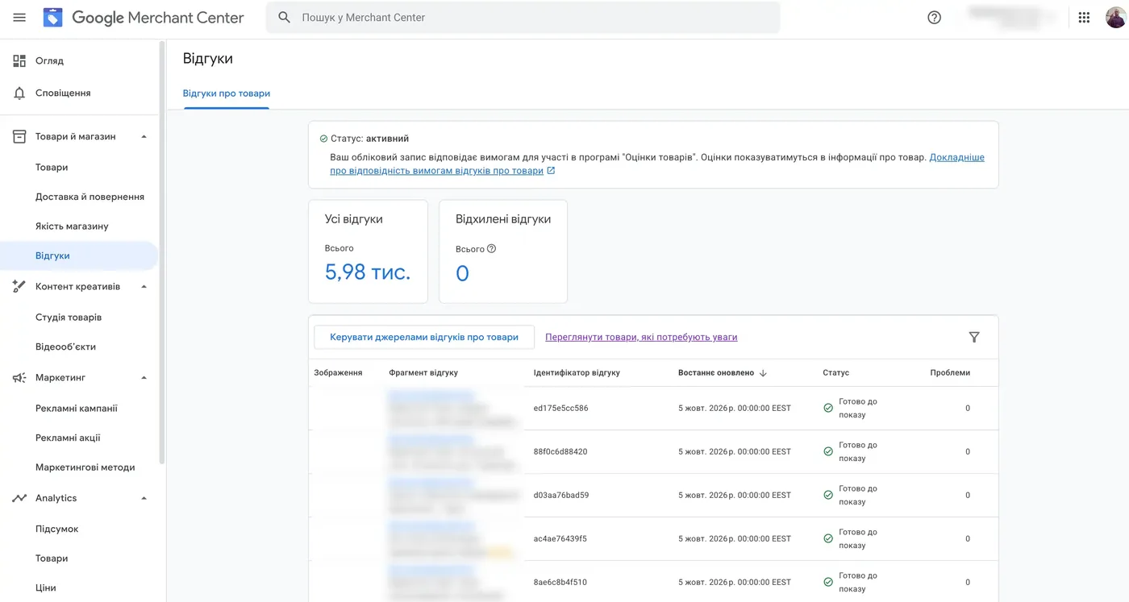Image resolution: width=1129 pixels, height=602 pixels.
Task: Click Керувати джерелами відгуків про товари button
Action: pos(424,337)
